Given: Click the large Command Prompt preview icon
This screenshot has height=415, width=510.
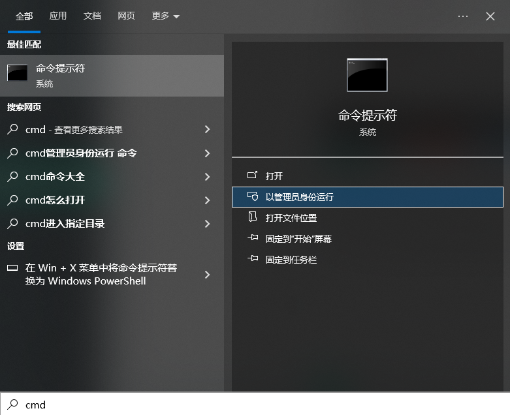Looking at the screenshot, I should (x=367, y=75).
